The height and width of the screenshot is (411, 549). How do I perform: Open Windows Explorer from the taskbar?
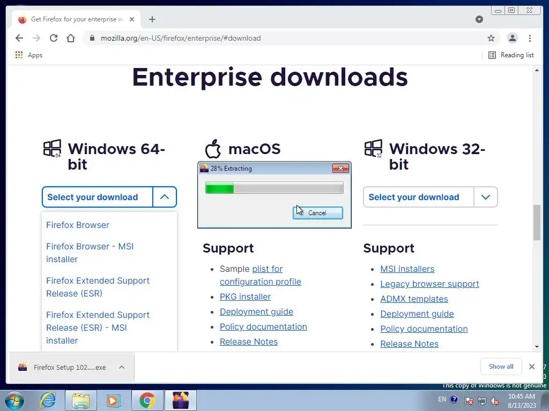(81, 400)
